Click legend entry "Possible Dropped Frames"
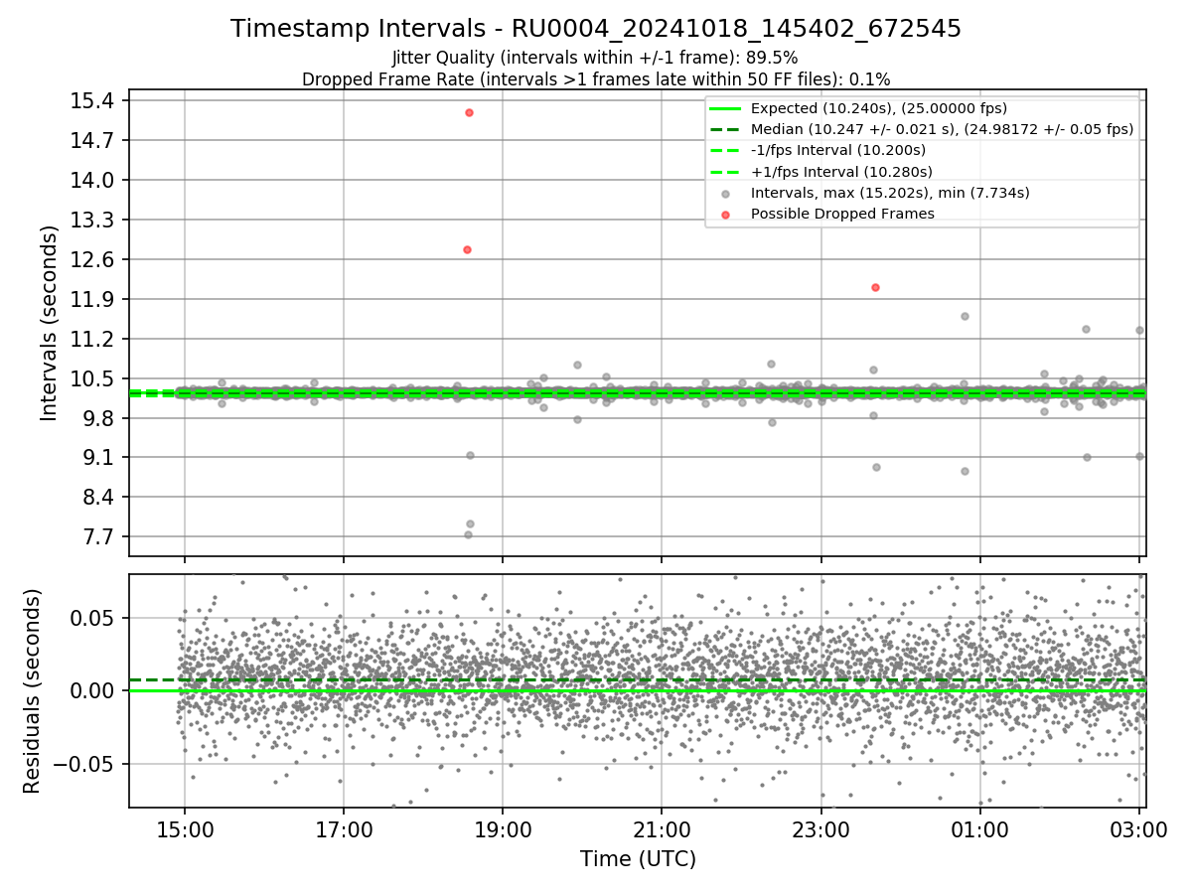This screenshot has width=1192, height=894. [x=842, y=214]
